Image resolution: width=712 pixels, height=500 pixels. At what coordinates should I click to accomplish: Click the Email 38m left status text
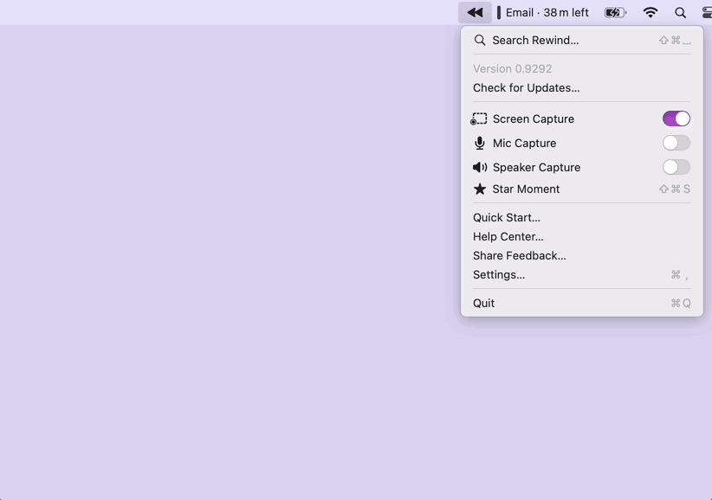point(547,12)
